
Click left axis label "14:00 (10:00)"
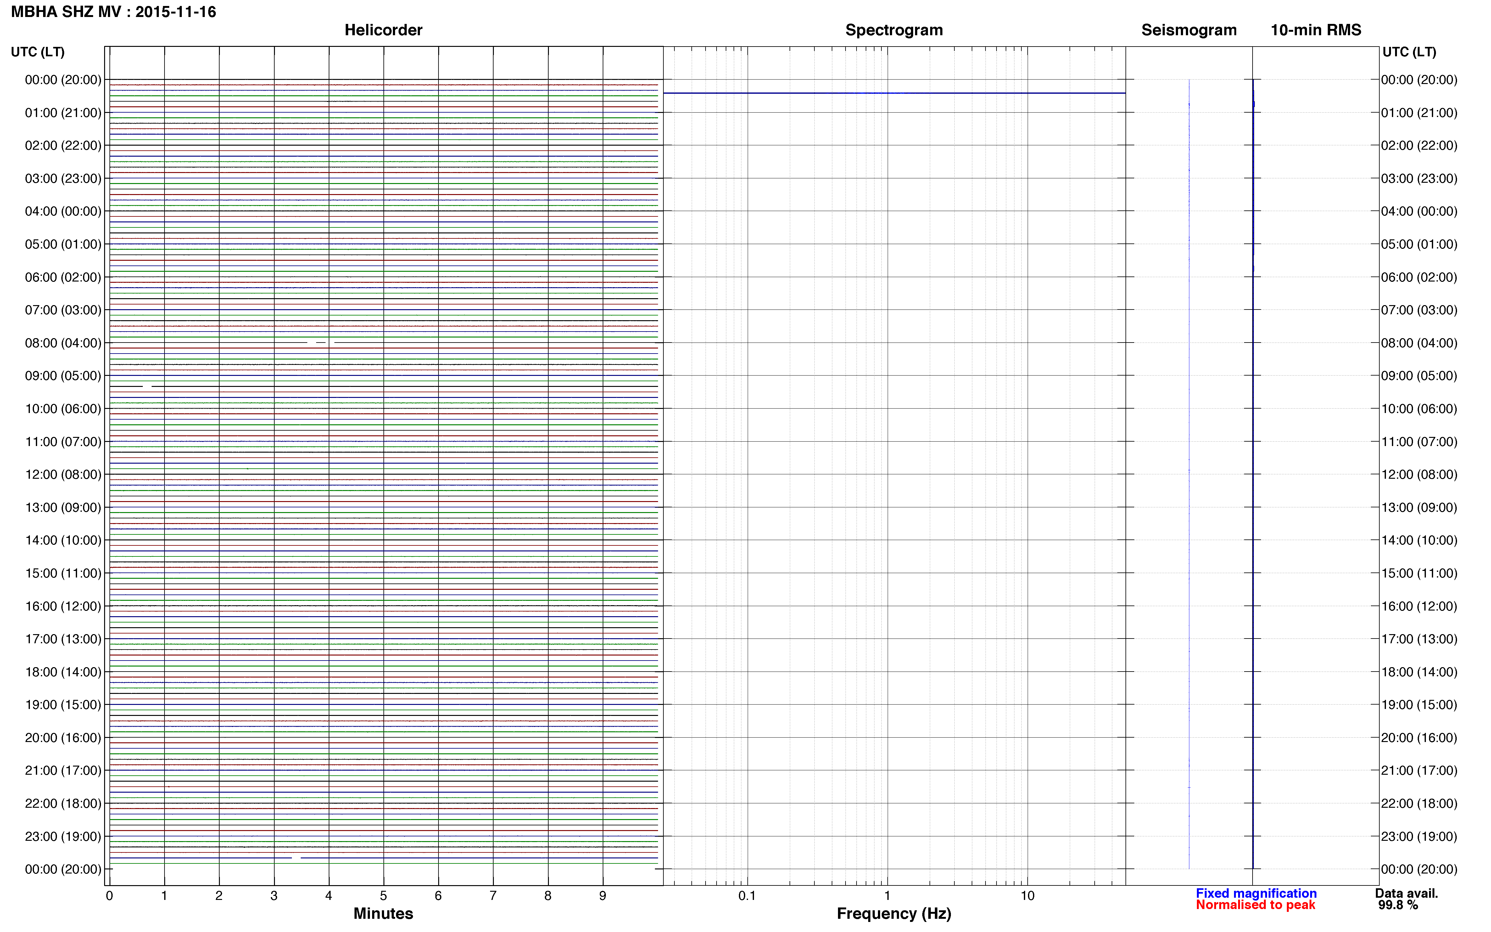[63, 540]
